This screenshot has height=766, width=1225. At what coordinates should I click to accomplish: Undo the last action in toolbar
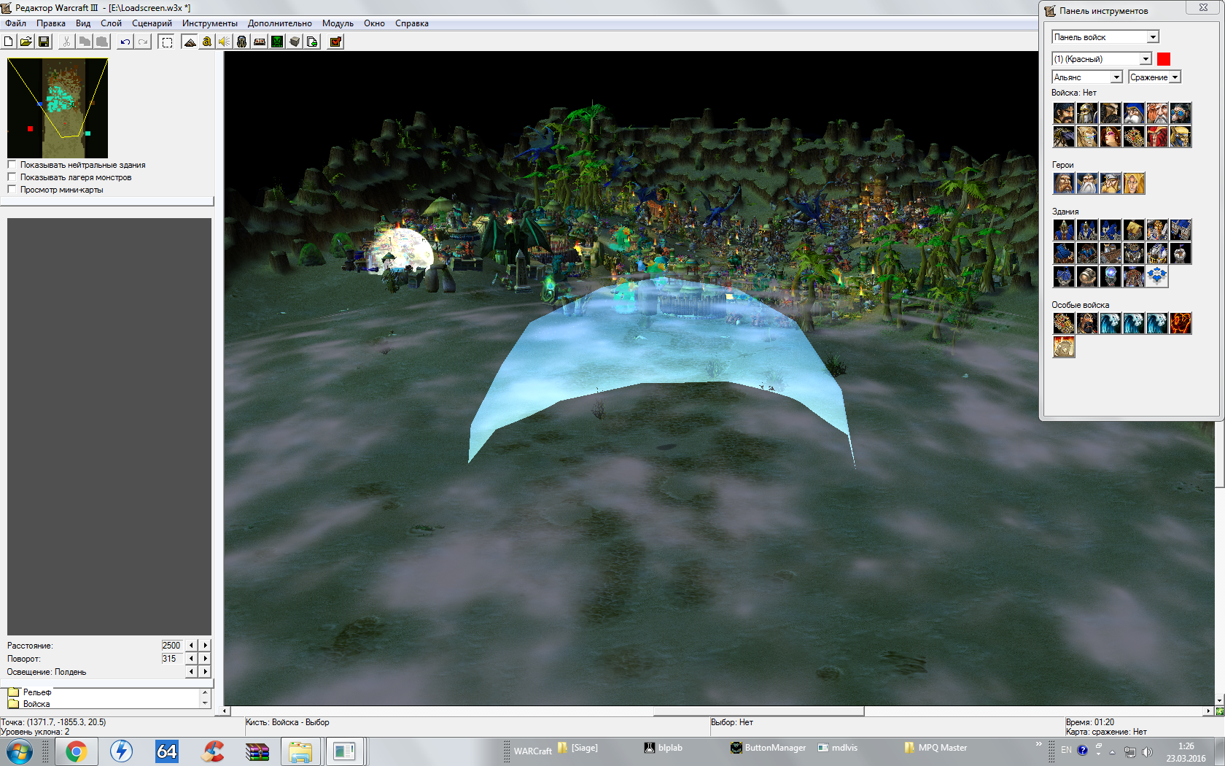pyautogui.click(x=125, y=42)
